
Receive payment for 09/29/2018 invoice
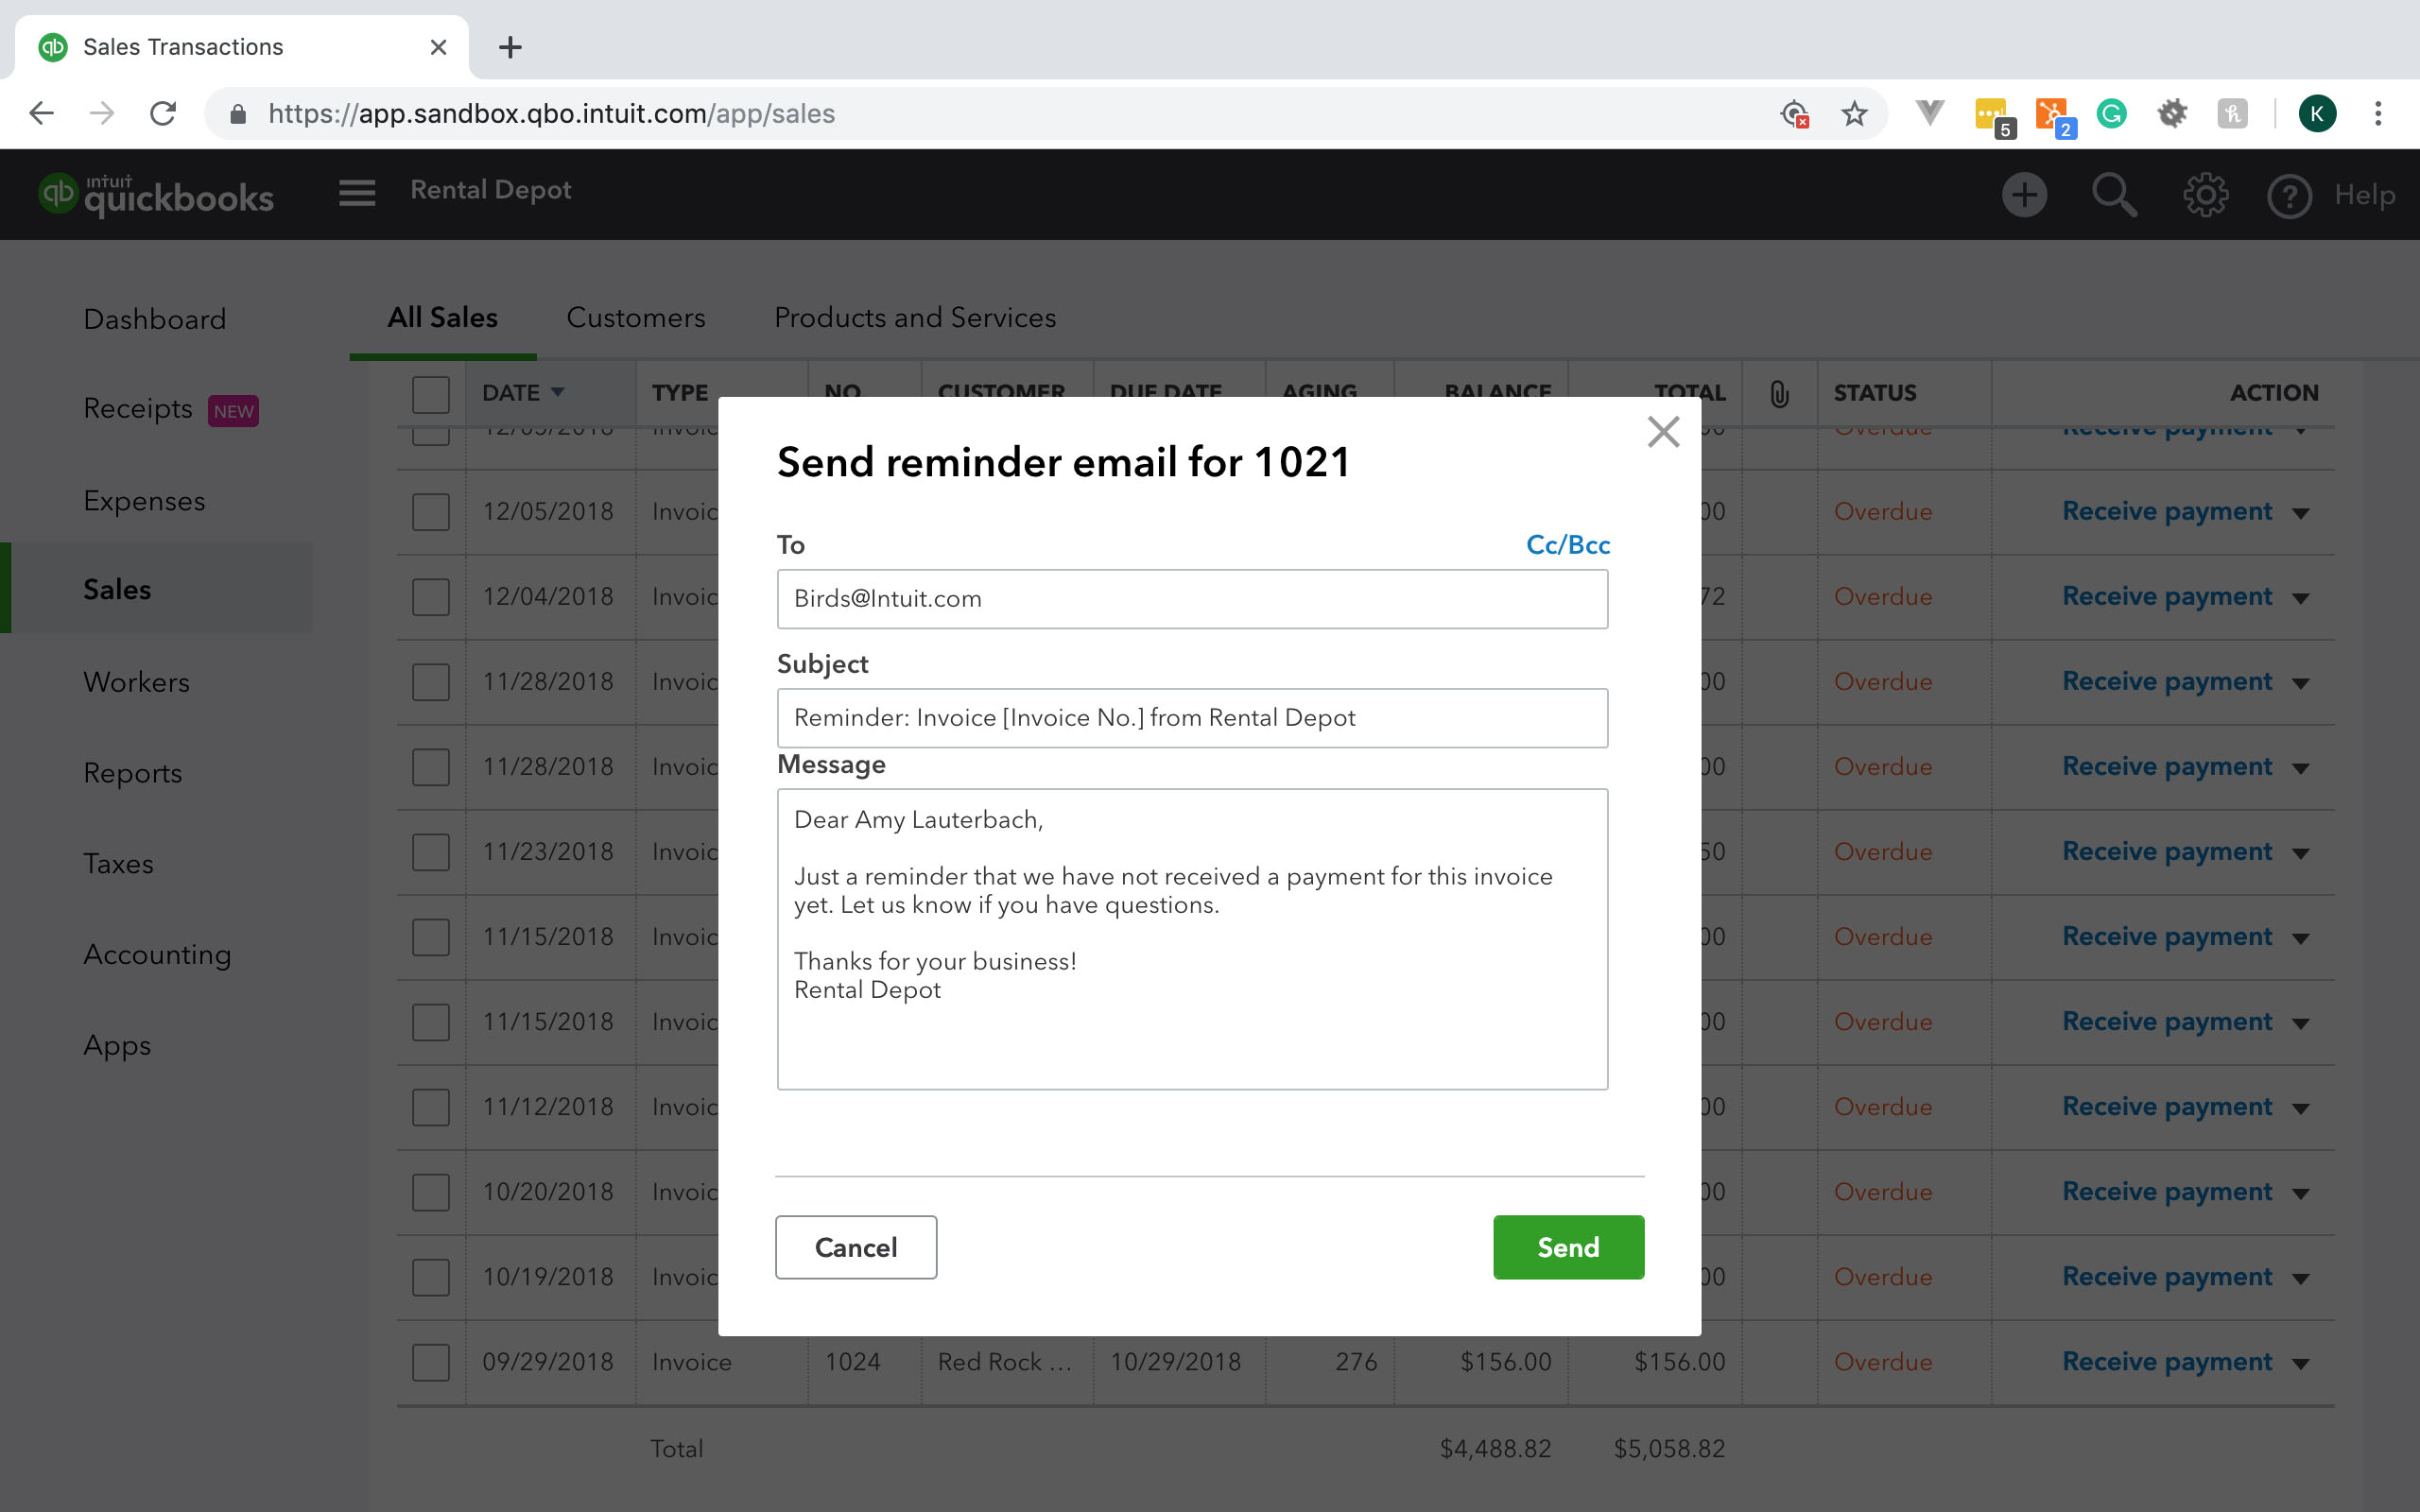pyautogui.click(x=2167, y=1362)
